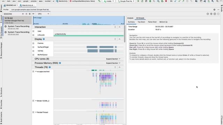Click the Display section help info icon
This screenshot has height=125, width=223.
tap(44, 39)
